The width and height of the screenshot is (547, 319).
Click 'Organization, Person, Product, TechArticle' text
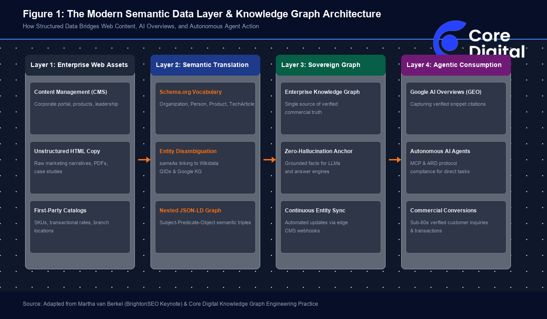click(x=207, y=104)
